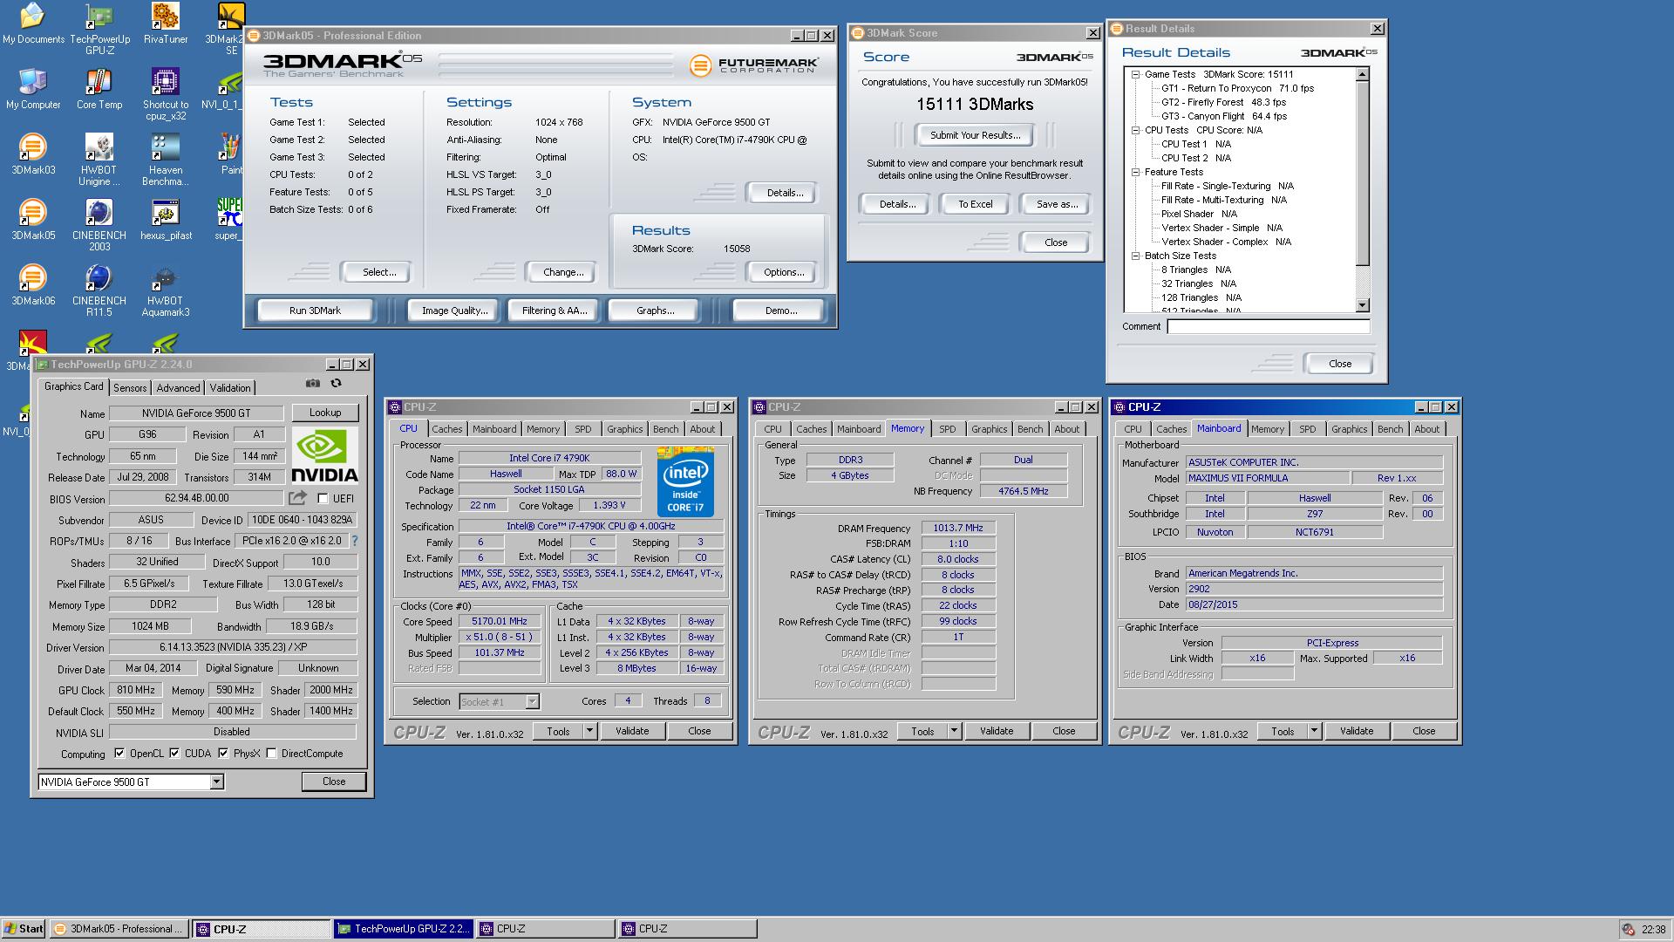Launch 3DMark03 desktop icon

click(x=33, y=154)
